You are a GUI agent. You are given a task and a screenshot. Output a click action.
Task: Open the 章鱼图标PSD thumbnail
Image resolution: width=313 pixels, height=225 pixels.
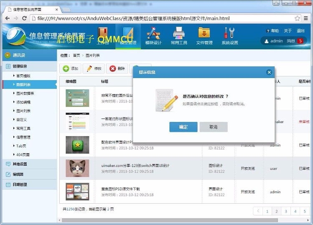(x=78, y=192)
